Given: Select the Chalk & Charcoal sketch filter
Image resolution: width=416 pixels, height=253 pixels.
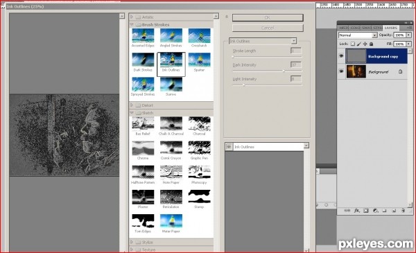Looking at the screenshot, I should point(171,124).
